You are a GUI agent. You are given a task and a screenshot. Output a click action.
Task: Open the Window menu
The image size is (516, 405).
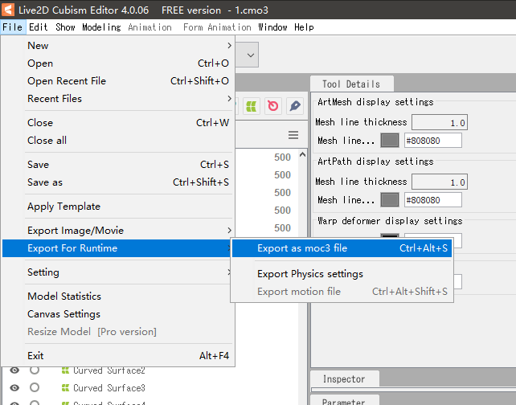tap(272, 27)
